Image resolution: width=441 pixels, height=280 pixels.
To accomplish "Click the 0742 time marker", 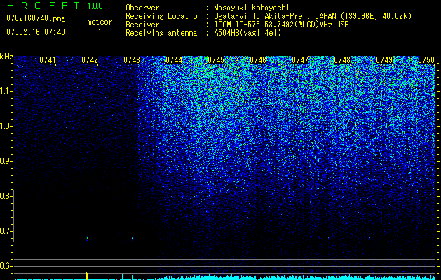I will point(90,60).
